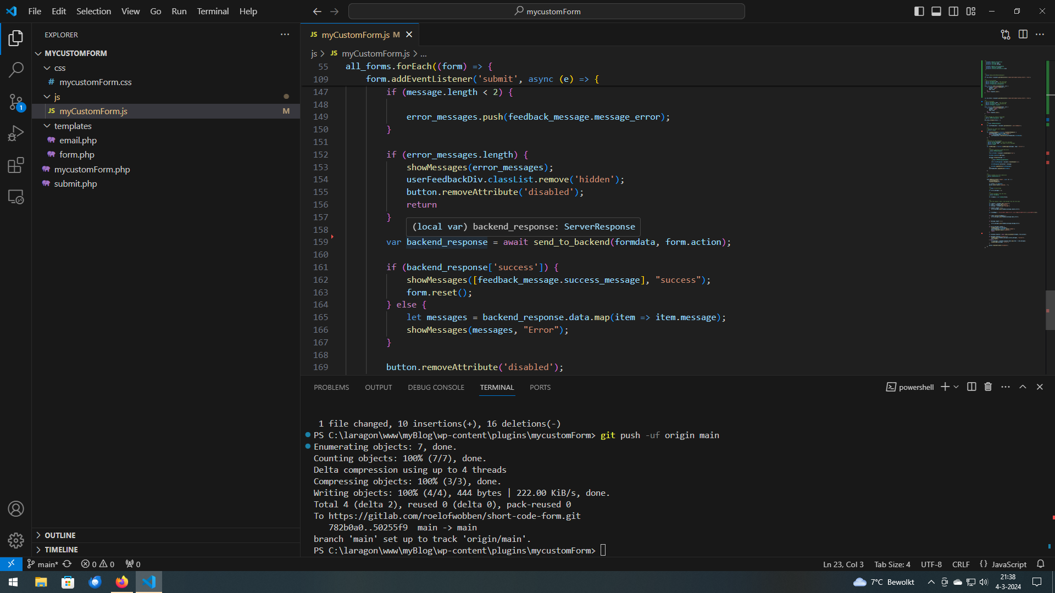This screenshot has height=593, width=1055.
Task: Click the Open Changes icon in editor toolbar
Action: pos(1006,35)
